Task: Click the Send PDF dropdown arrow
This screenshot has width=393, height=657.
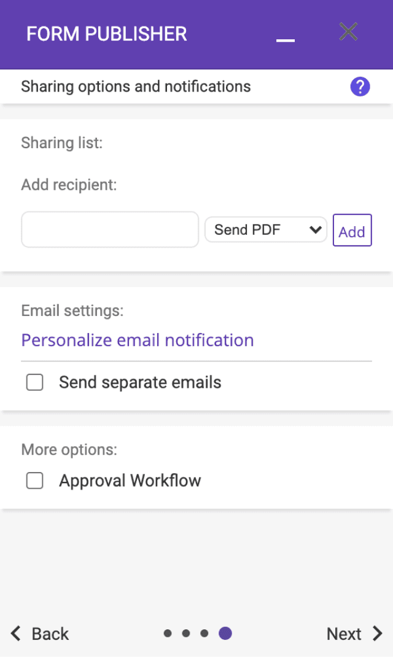Action: 316,230
